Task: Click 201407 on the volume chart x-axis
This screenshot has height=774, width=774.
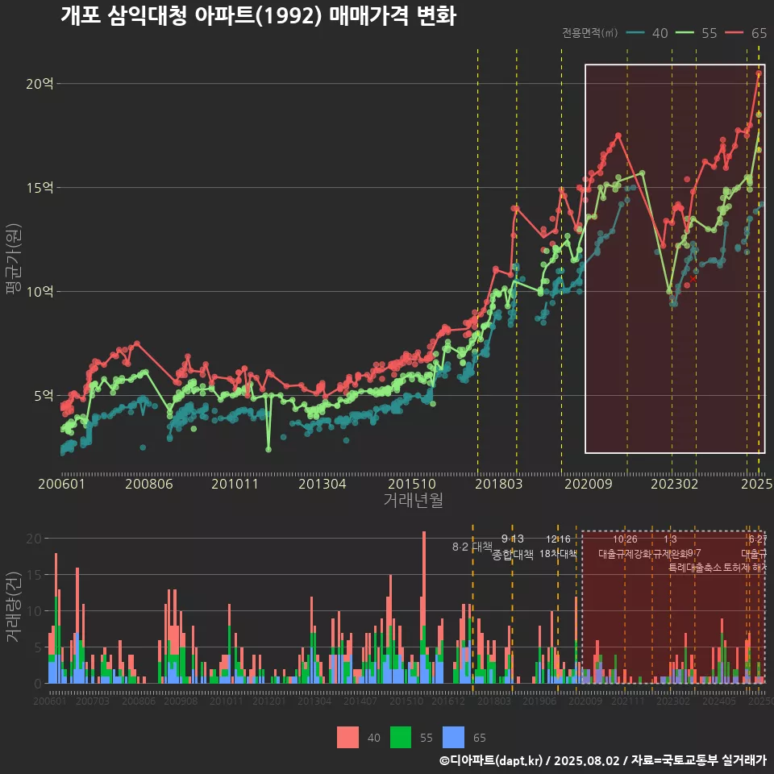Action: point(360,701)
